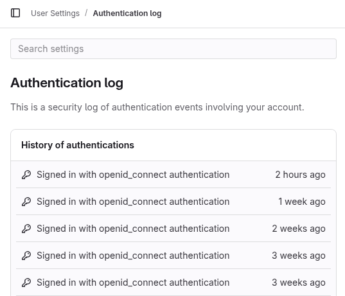Open User Settings breadcrumb link
This screenshot has width=345, height=296.
[x=55, y=13]
